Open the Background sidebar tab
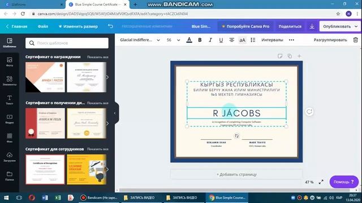362x203 pixels. (10, 138)
